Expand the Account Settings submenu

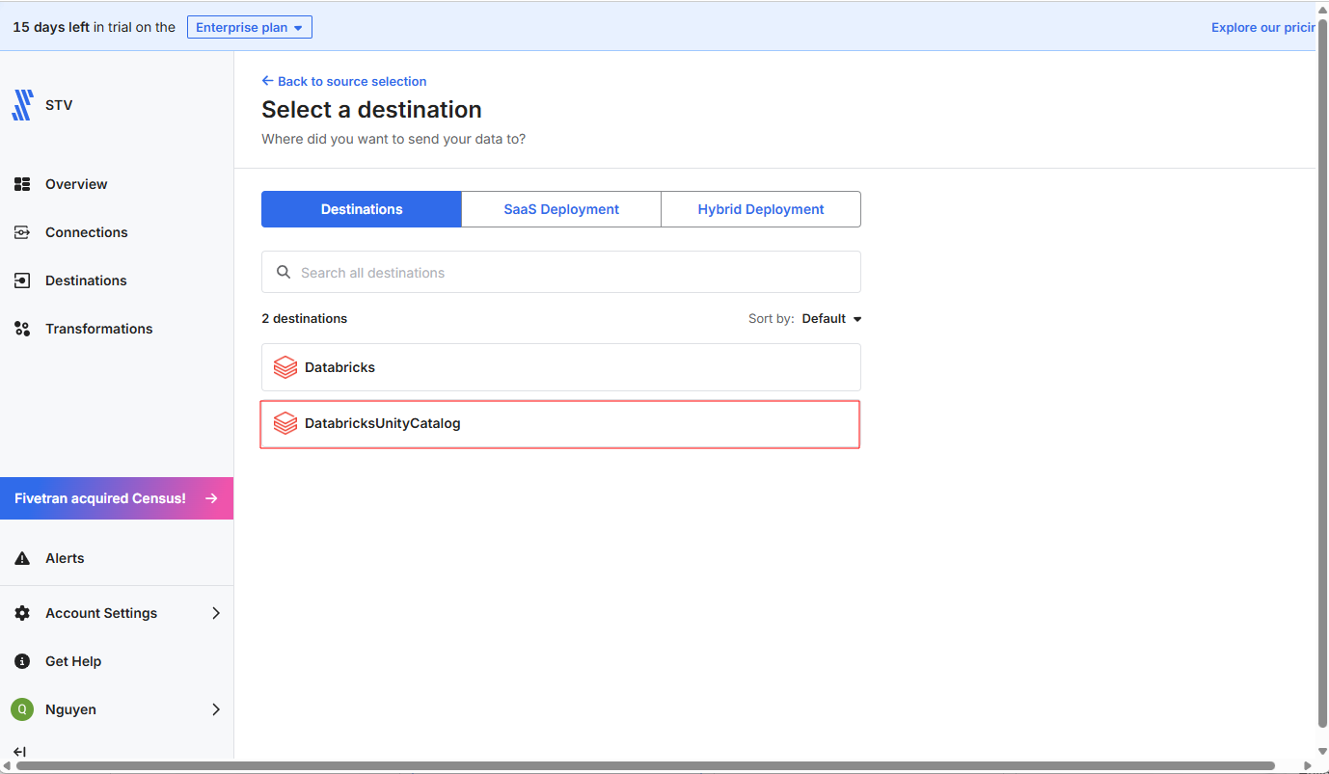point(215,613)
